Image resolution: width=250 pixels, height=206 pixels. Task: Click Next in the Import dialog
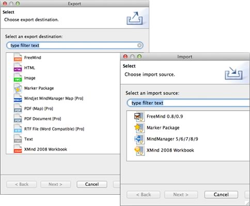click(181, 195)
